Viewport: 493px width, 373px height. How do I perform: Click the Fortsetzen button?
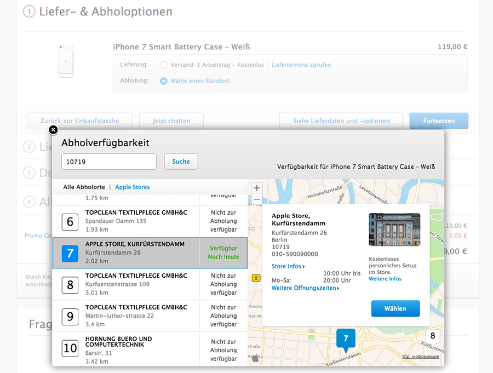coord(439,121)
